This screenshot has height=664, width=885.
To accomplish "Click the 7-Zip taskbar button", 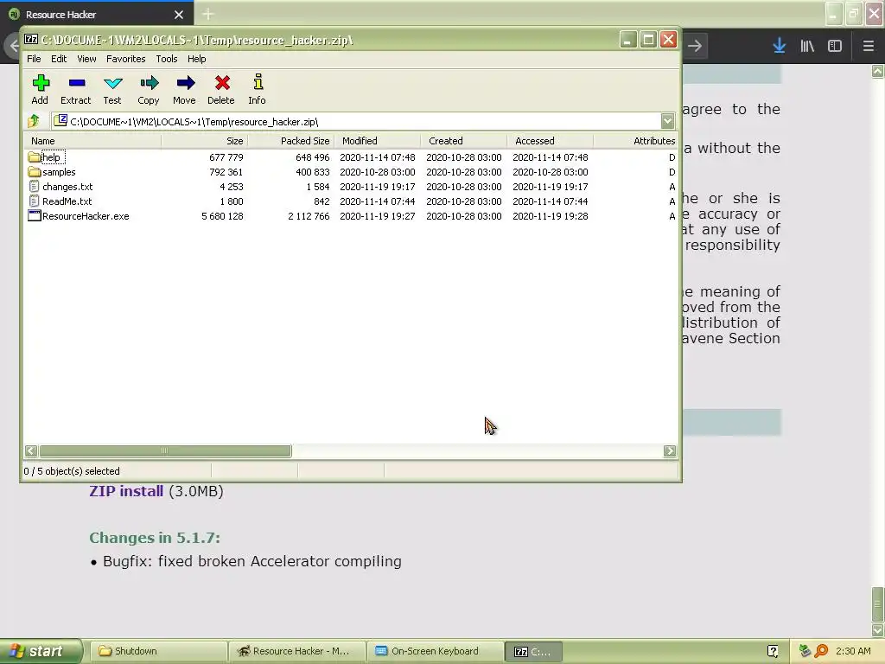I will [x=533, y=651].
